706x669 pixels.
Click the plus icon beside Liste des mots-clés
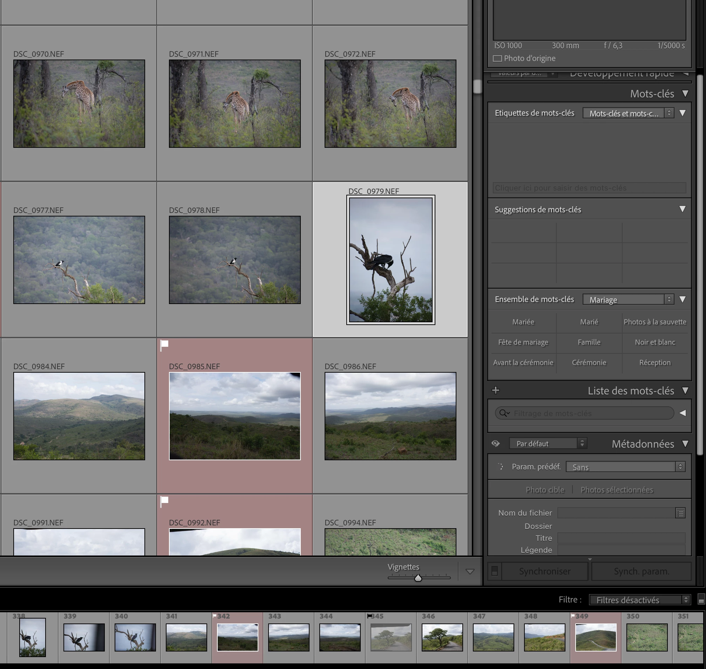495,390
